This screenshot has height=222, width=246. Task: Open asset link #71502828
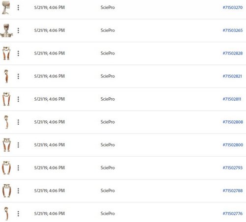tap(233, 54)
